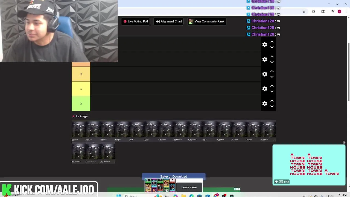Select the yellow C tier label
350x197 pixels.
(81, 89)
